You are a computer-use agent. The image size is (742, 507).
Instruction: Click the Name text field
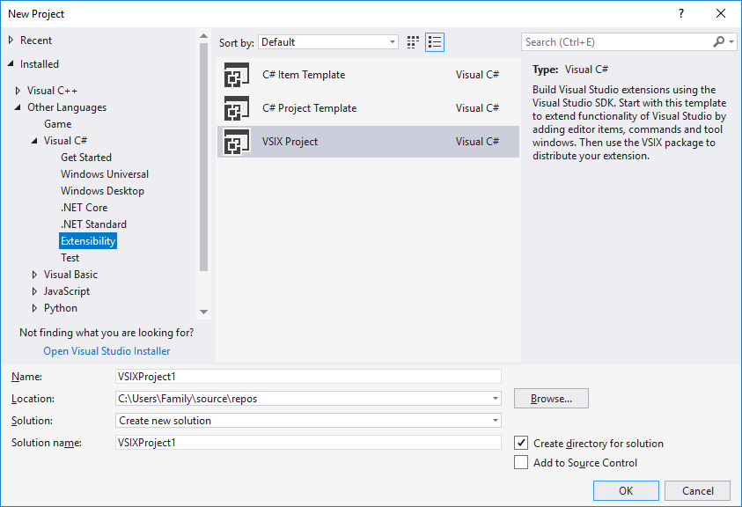(x=308, y=377)
